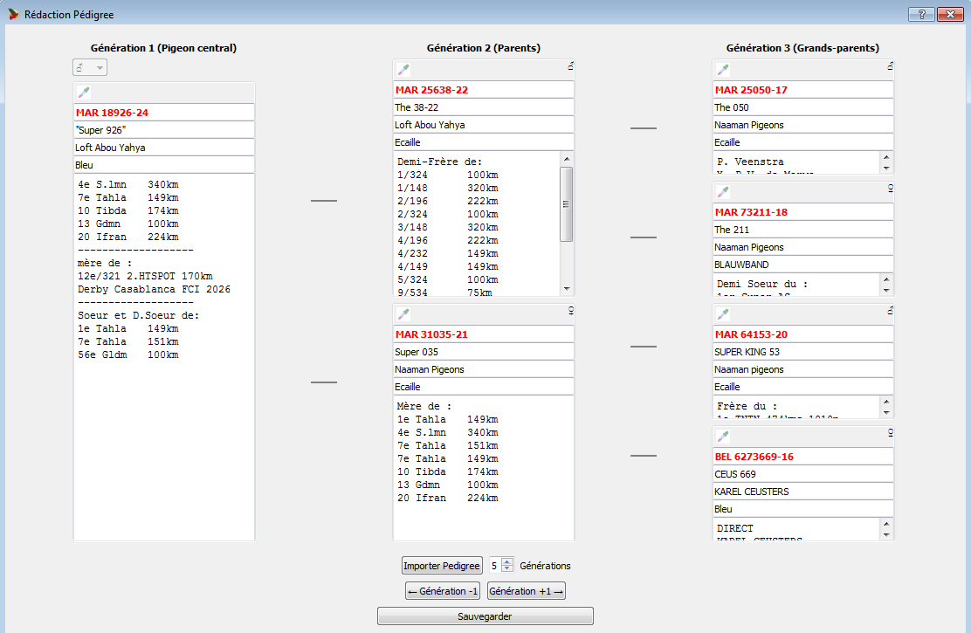Screen dimensions: 971x633
Task: Click the Générations number field showing 5
Action: click(x=495, y=566)
